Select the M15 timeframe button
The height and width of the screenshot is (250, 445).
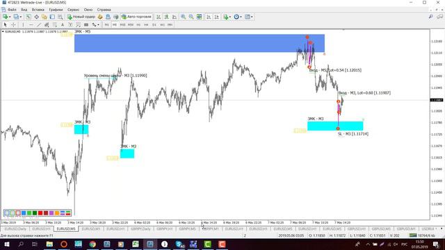pyautogui.click(x=122, y=25)
